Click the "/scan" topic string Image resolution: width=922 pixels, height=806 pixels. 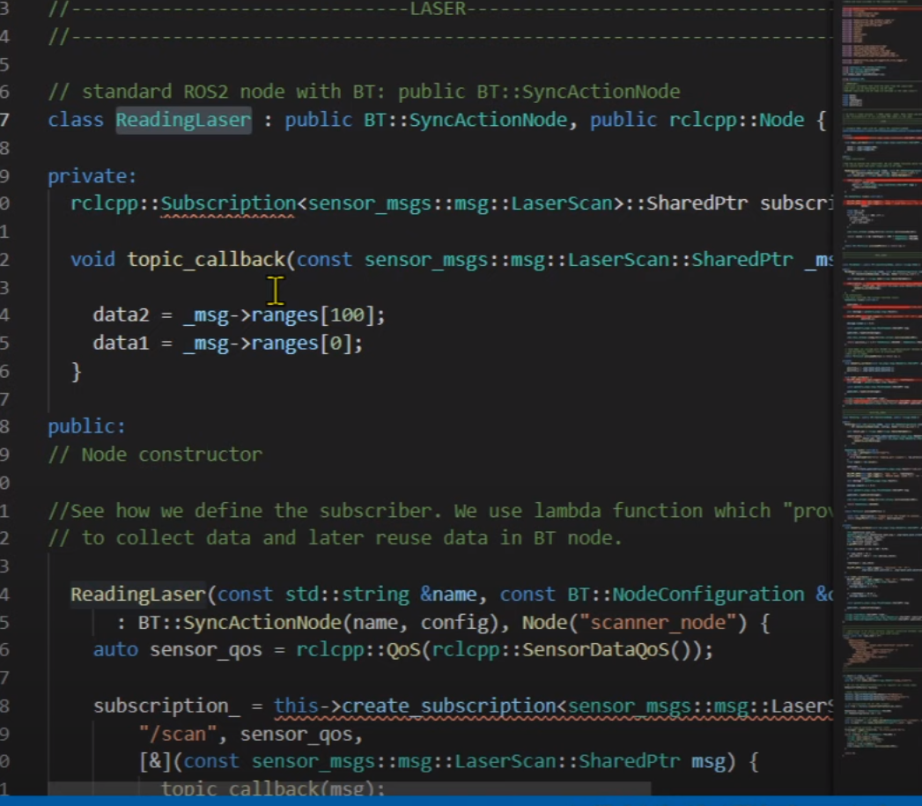[x=178, y=734]
